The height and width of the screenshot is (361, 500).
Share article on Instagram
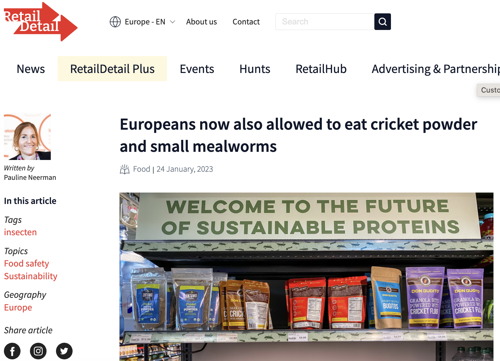pyautogui.click(x=38, y=351)
